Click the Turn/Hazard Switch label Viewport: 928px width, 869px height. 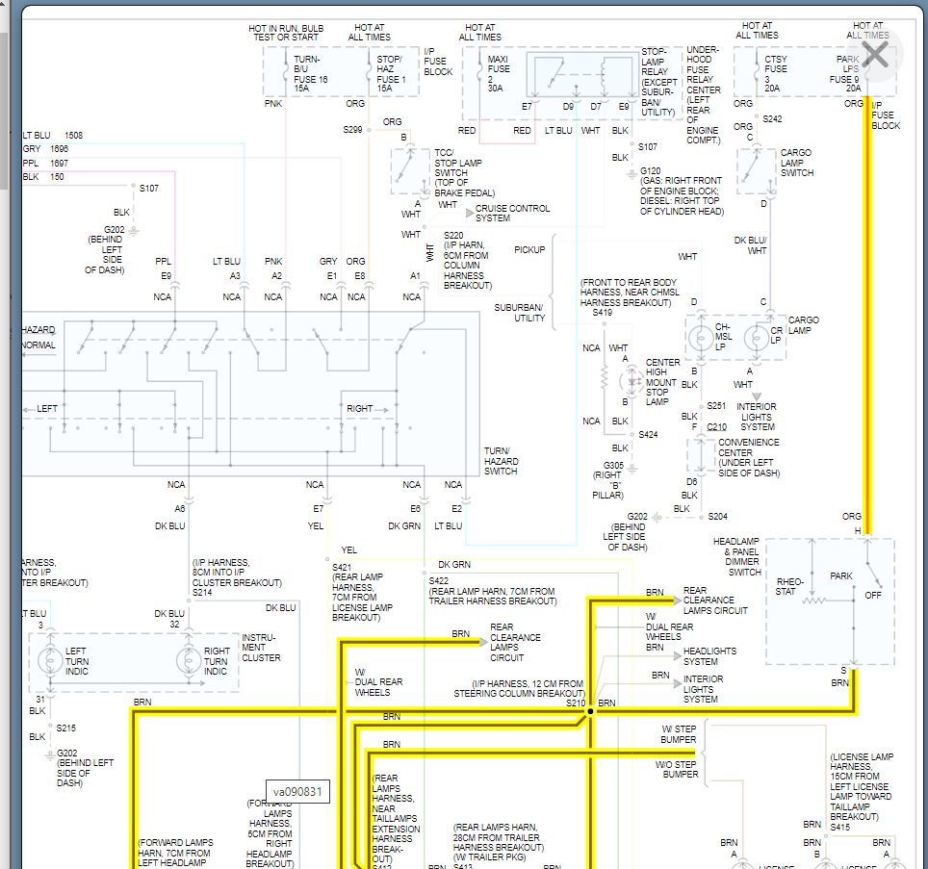502,461
